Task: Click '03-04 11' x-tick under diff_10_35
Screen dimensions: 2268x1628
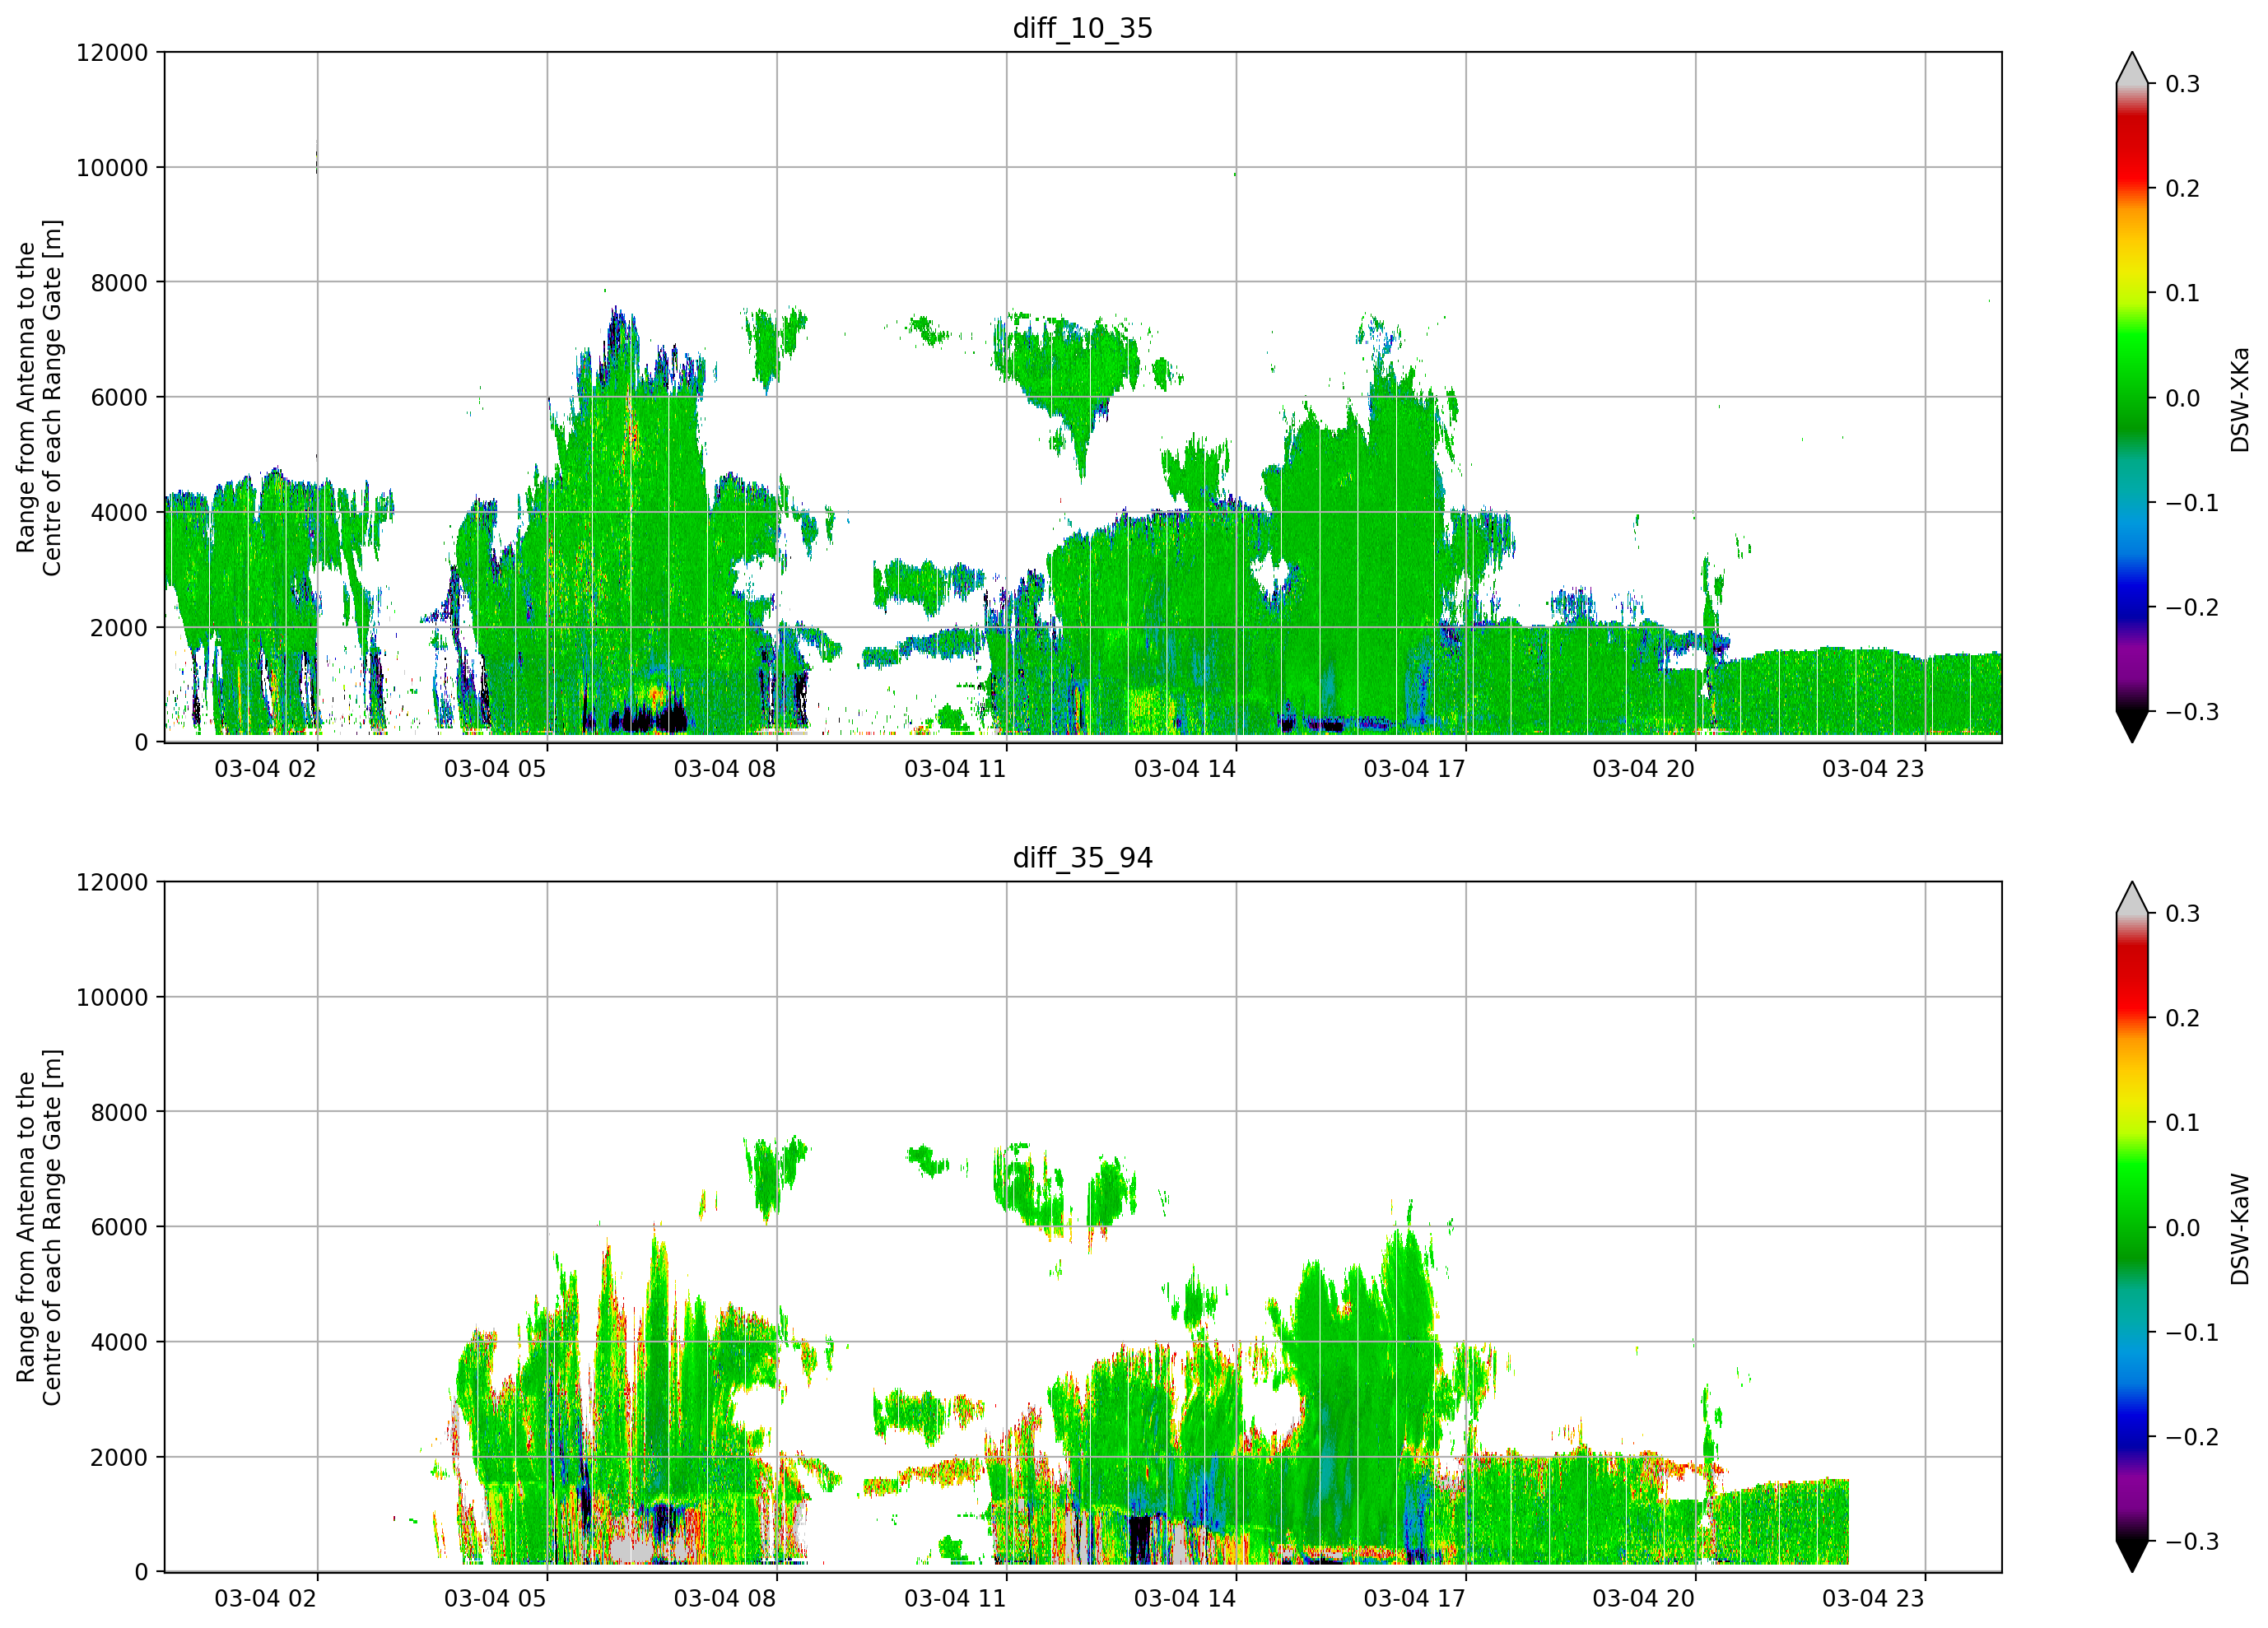Action: point(955,769)
